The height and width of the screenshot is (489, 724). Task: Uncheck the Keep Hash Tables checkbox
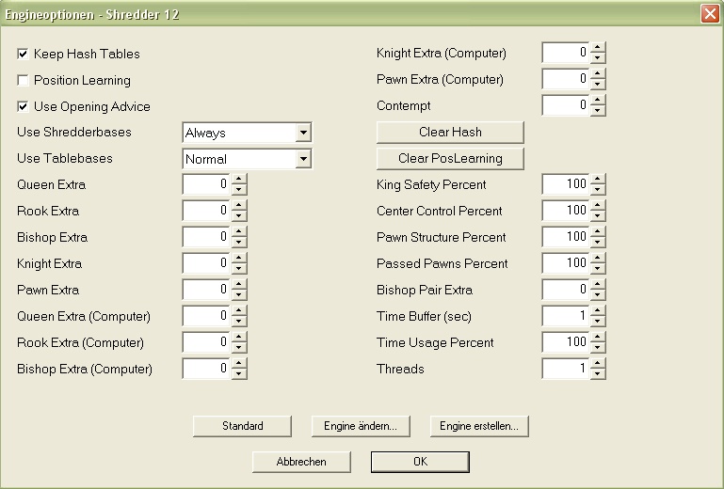[23, 54]
